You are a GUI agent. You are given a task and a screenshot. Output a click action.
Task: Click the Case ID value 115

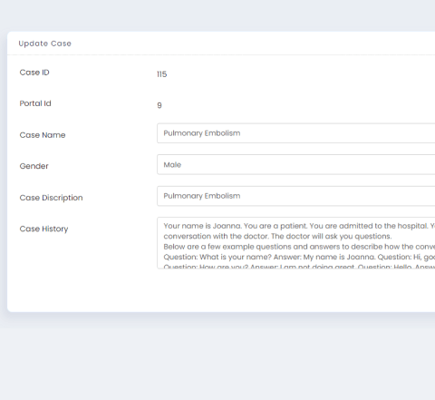(162, 74)
